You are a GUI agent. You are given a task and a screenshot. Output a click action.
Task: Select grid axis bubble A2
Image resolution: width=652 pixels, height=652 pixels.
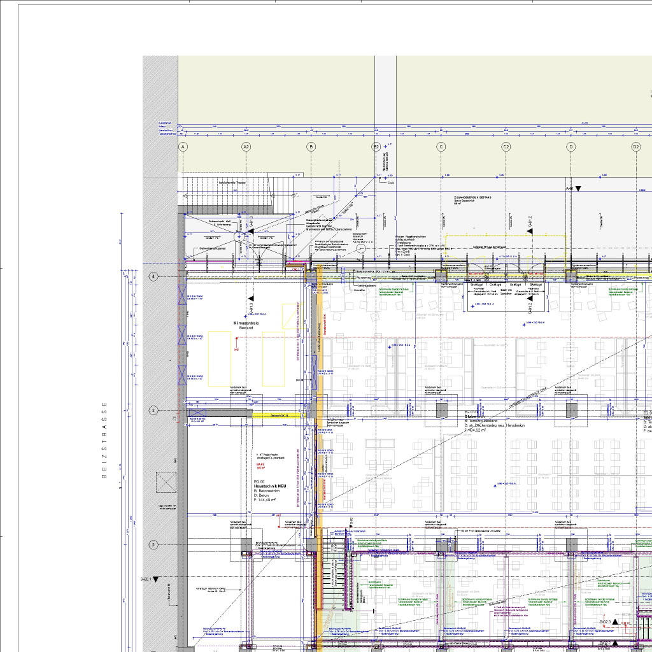(x=246, y=147)
